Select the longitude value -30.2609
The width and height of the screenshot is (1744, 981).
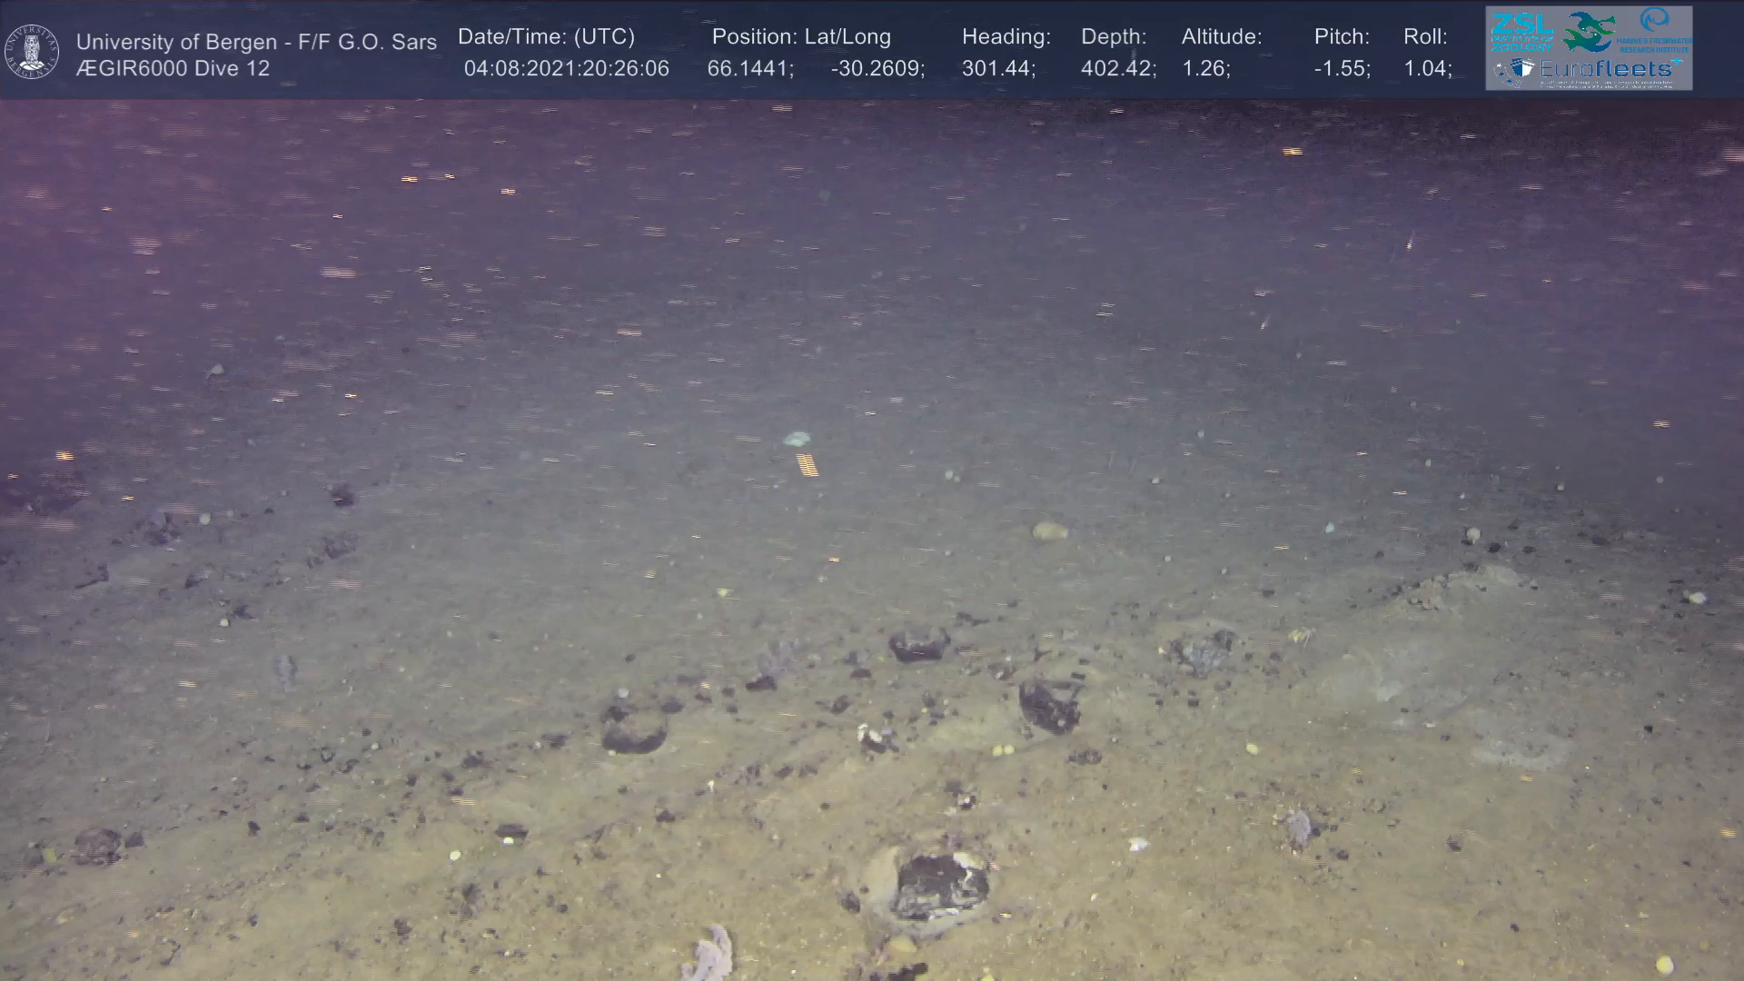tap(877, 69)
